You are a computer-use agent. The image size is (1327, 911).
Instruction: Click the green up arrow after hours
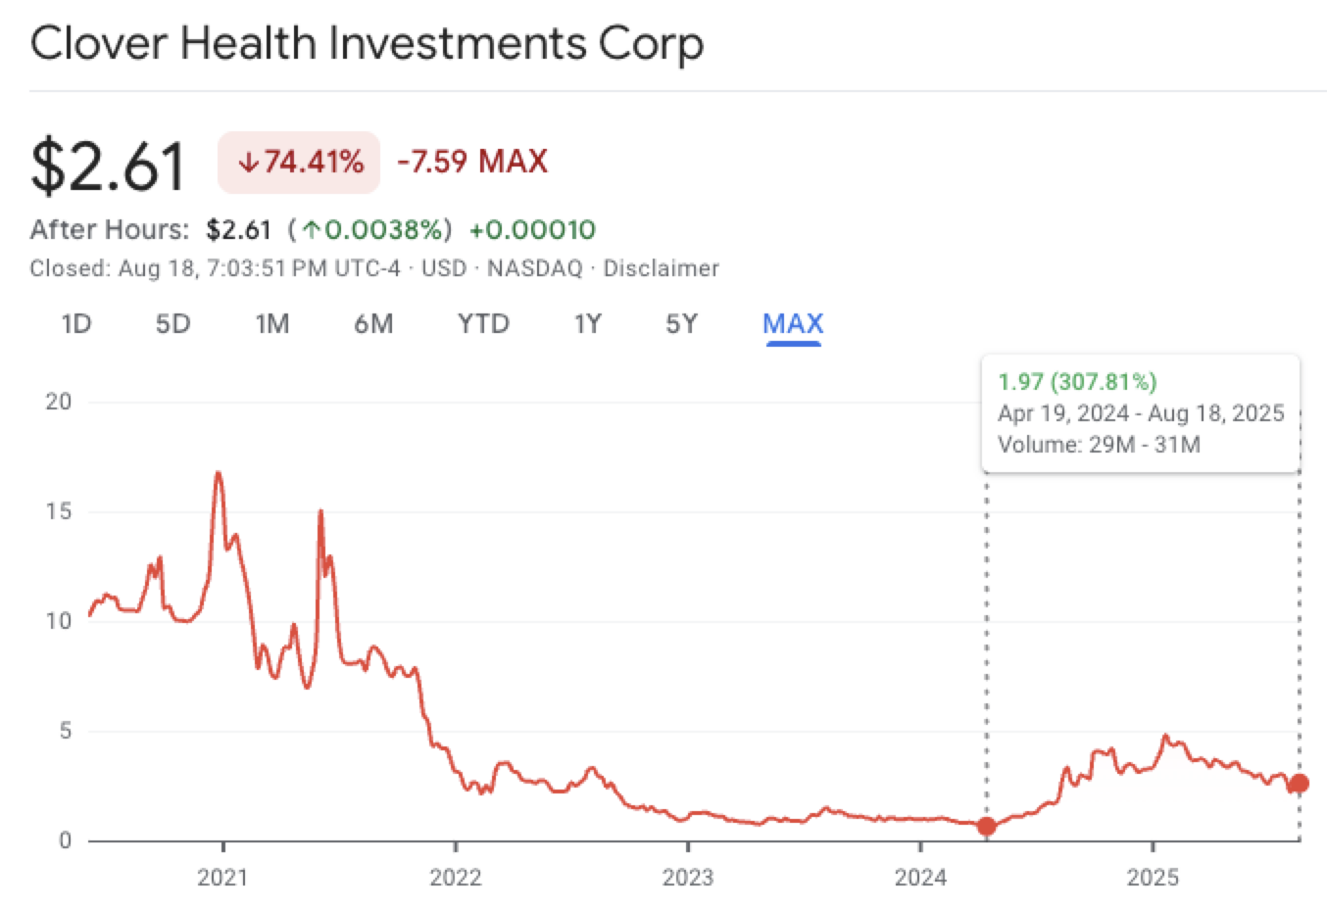point(312,230)
